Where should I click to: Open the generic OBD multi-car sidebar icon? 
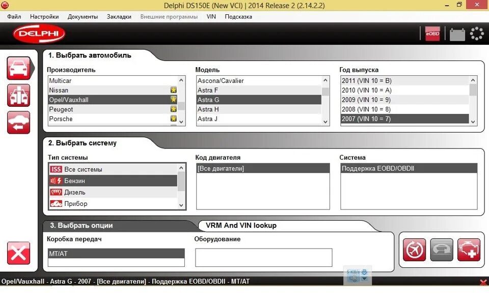(x=19, y=95)
